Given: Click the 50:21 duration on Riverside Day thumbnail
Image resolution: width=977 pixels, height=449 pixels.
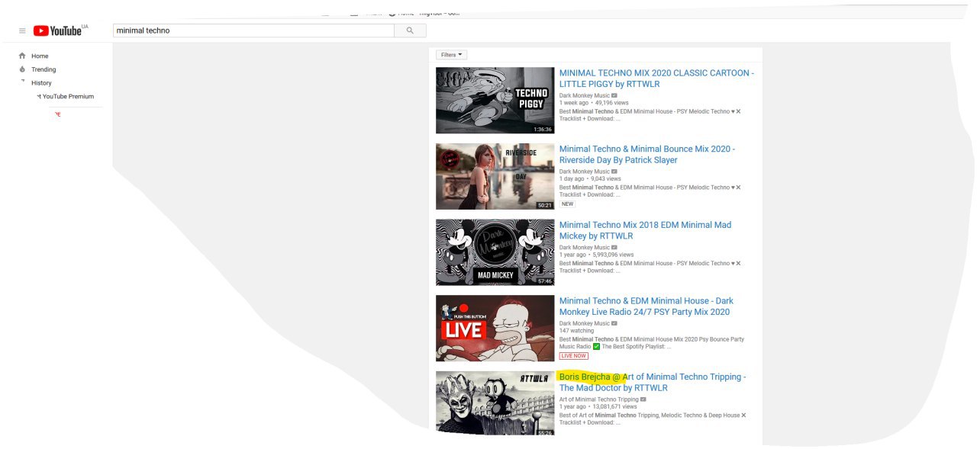Looking at the screenshot, I should pyautogui.click(x=544, y=205).
